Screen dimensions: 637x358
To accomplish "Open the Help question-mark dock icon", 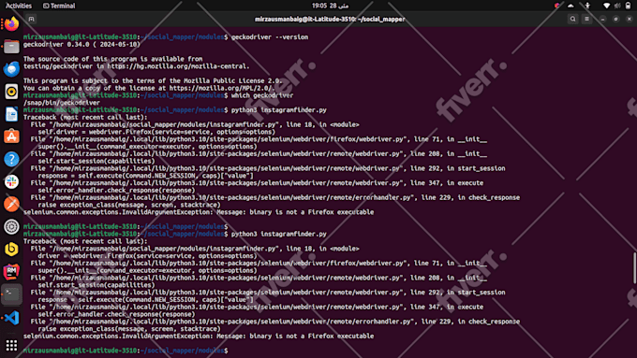I will tap(11, 159).
